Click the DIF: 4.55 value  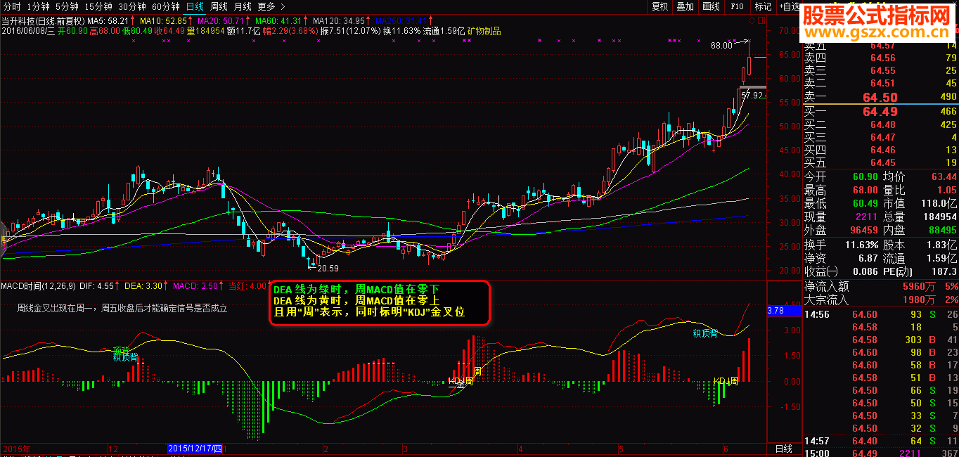(97, 286)
